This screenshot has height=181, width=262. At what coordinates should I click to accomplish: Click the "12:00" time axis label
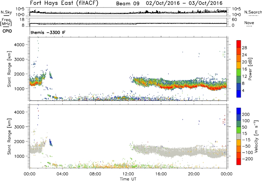coord(128,174)
